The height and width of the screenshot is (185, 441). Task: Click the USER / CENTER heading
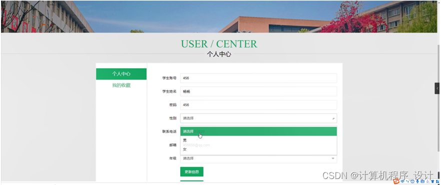click(x=219, y=44)
